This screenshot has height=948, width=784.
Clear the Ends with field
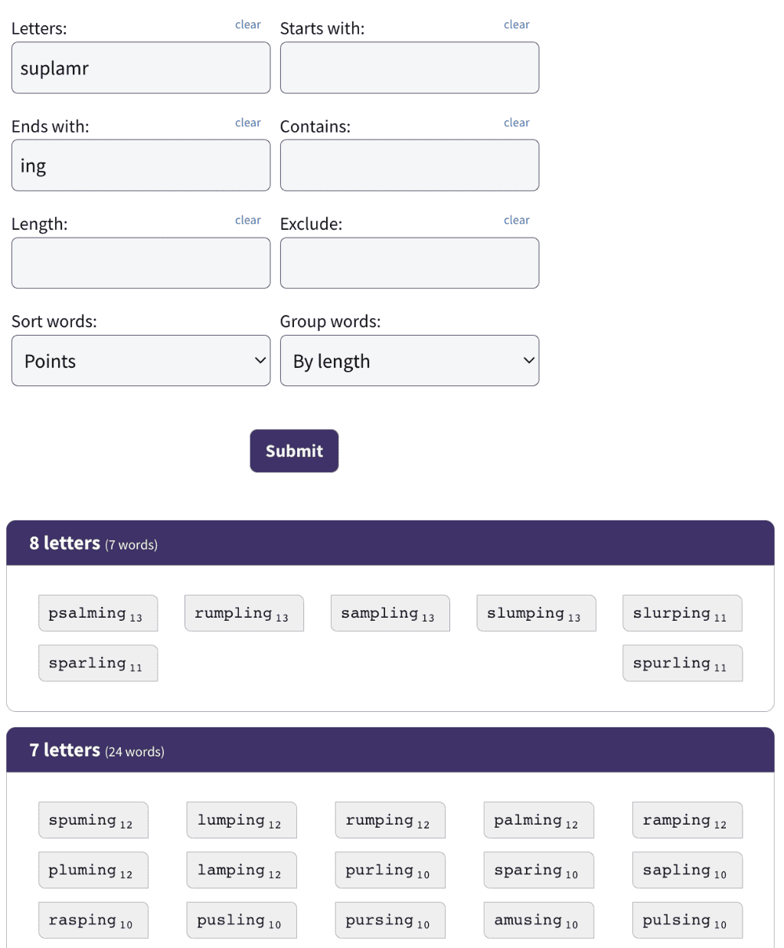pyautogui.click(x=247, y=123)
